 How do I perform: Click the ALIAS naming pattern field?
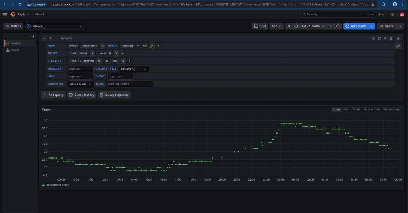(129, 84)
